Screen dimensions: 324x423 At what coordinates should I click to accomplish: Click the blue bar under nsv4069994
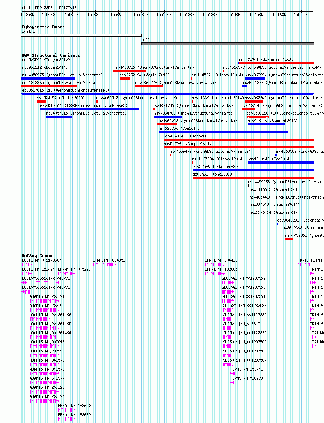pyautogui.click(x=255, y=79)
